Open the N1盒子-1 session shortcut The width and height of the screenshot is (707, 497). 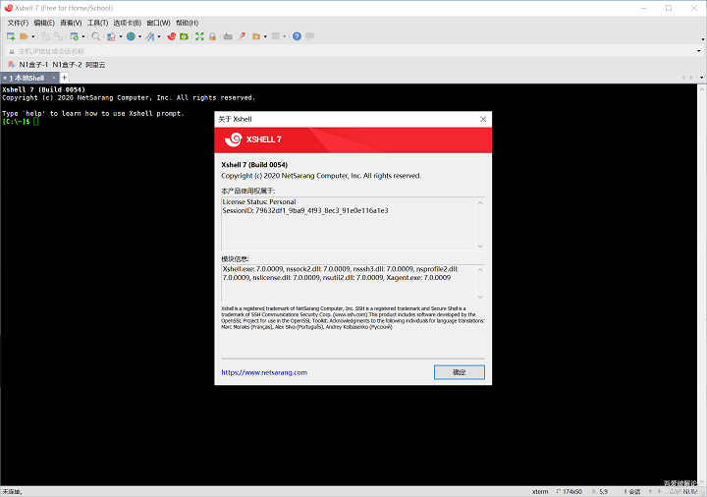(x=33, y=65)
